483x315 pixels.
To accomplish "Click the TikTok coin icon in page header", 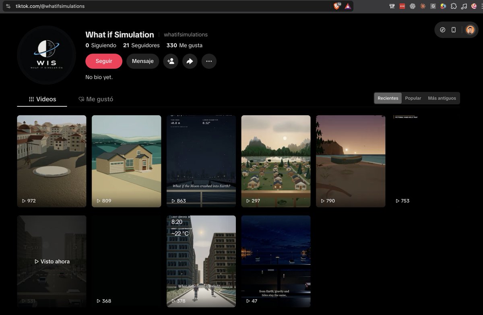I will [x=443, y=30].
